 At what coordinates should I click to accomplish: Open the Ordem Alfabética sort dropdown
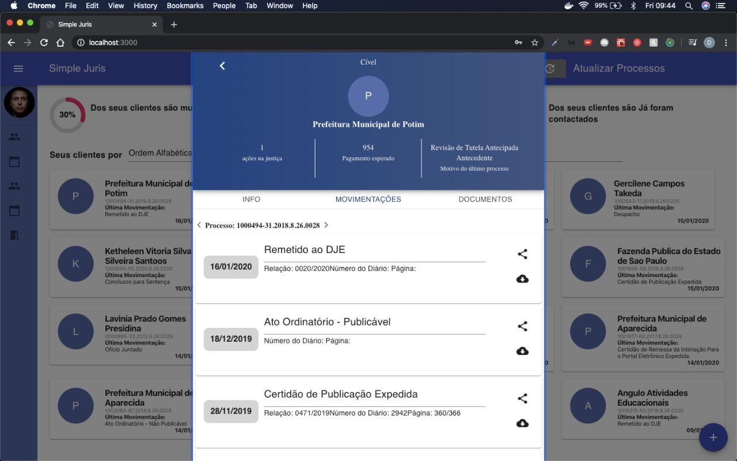[160, 153]
